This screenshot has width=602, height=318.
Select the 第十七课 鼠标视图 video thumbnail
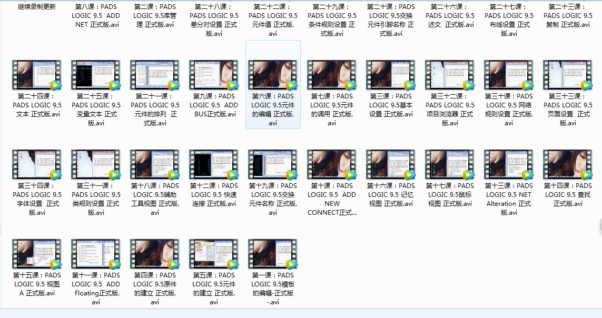click(450, 165)
